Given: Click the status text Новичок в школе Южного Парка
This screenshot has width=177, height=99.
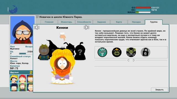Looking at the screenshot, I should pyautogui.click(x=61, y=17).
